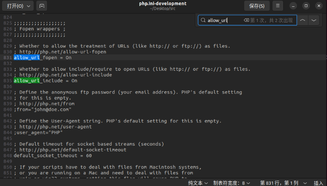327x186 pixels.
Task: Clear the search text field
Action: click(x=246, y=20)
